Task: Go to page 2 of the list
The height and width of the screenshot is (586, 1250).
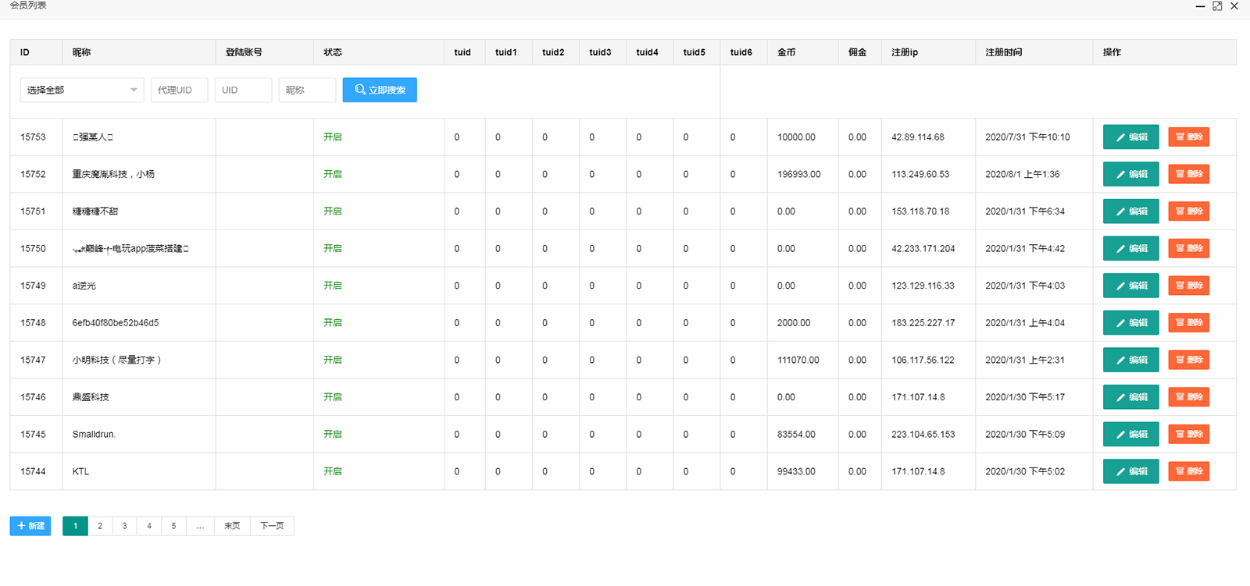Action: (100, 526)
